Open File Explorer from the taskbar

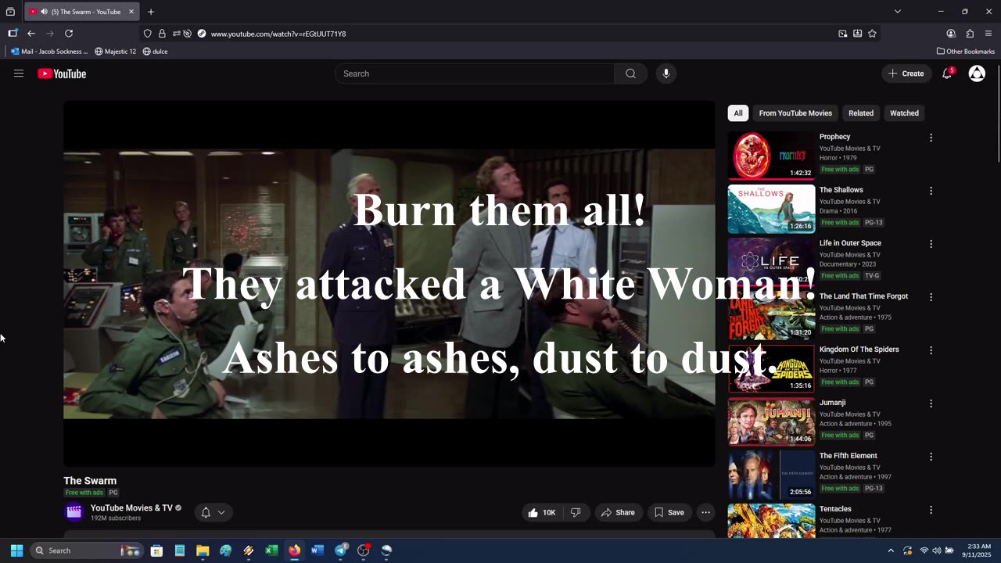(x=203, y=550)
